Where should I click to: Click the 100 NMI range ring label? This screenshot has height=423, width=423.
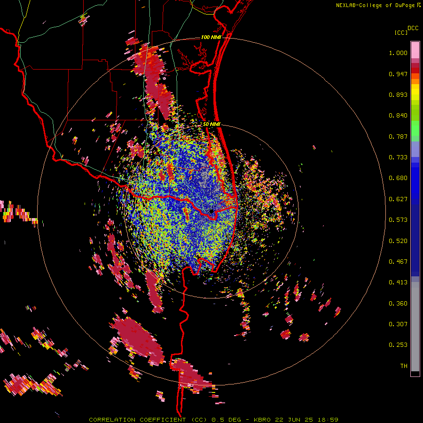click(211, 37)
